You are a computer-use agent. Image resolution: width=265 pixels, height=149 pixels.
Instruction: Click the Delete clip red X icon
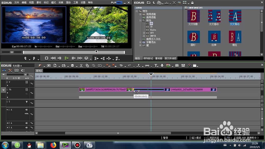[108, 66]
